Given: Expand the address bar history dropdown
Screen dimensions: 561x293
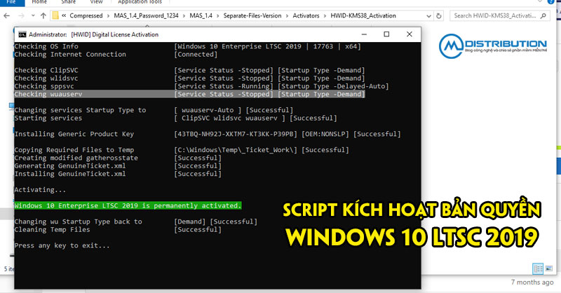Looking at the screenshot, I should tap(428, 16).
